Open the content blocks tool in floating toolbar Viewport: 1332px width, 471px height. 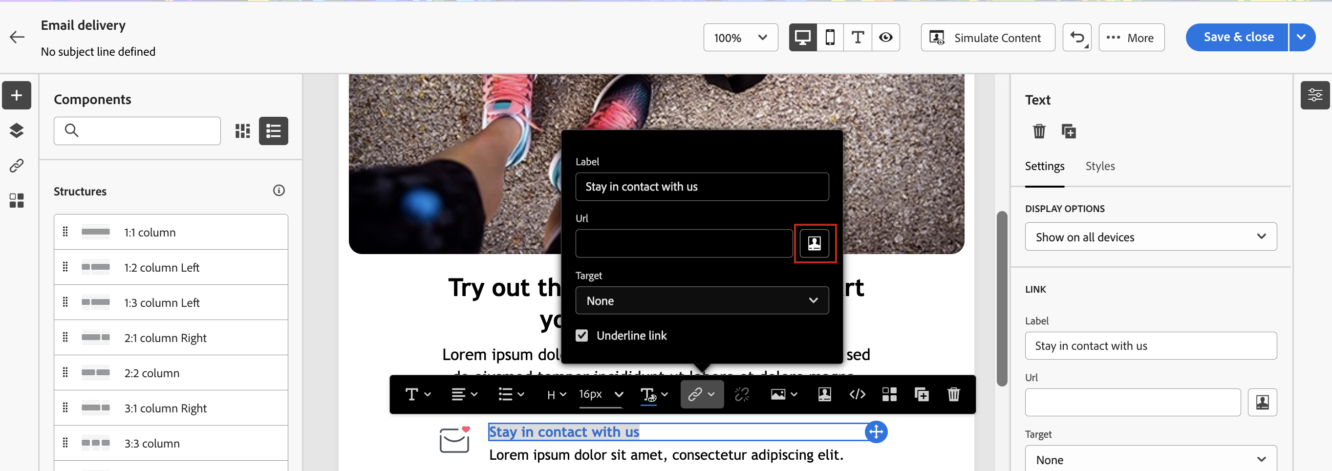(x=889, y=394)
